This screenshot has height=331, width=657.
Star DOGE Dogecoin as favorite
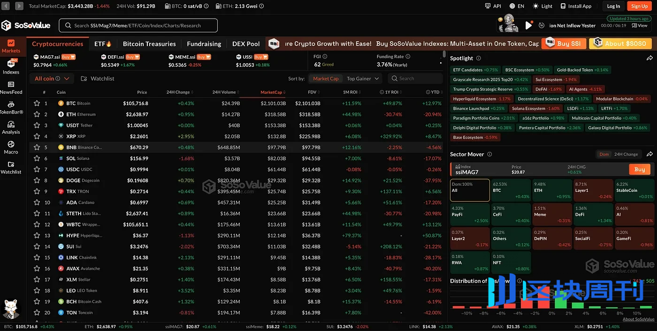pos(37,180)
